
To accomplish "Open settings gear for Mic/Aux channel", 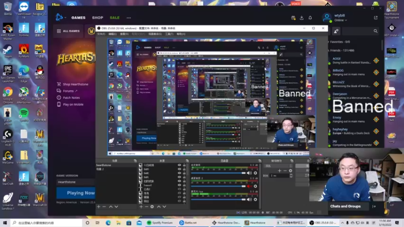I will 256,199.
